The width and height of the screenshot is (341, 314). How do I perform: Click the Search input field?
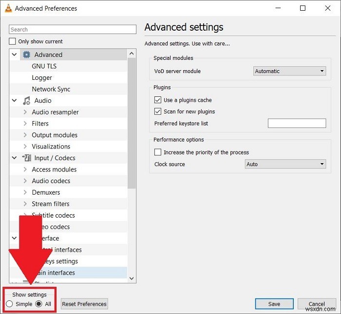coord(73,29)
